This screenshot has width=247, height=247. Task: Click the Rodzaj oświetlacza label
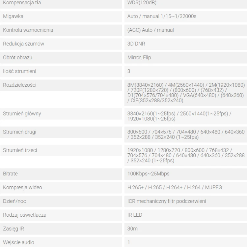(25, 215)
